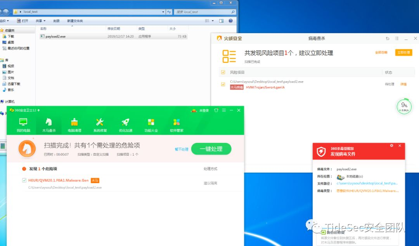Close the 360 发现病毒文件 popup
The image size is (419, 246).
coord(400,146)
